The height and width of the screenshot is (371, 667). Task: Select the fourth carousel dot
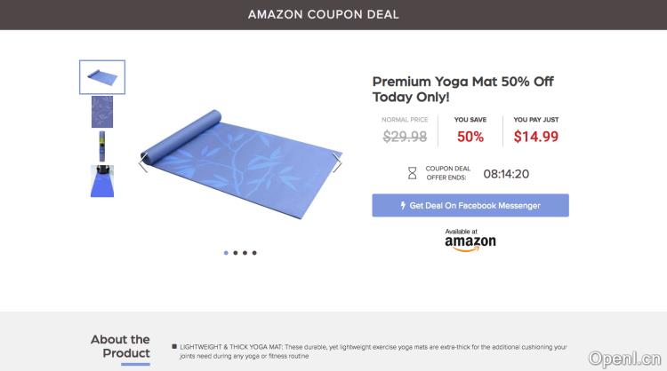(x=255, y=253)
